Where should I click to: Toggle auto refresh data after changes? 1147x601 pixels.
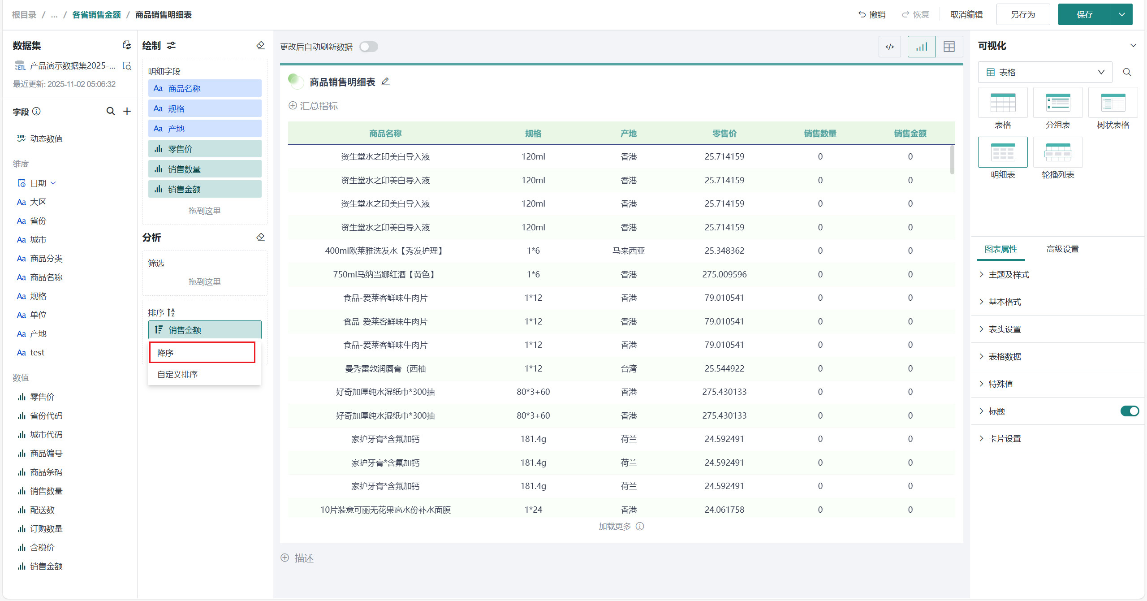pyautogui.click(x=368, y=47)
